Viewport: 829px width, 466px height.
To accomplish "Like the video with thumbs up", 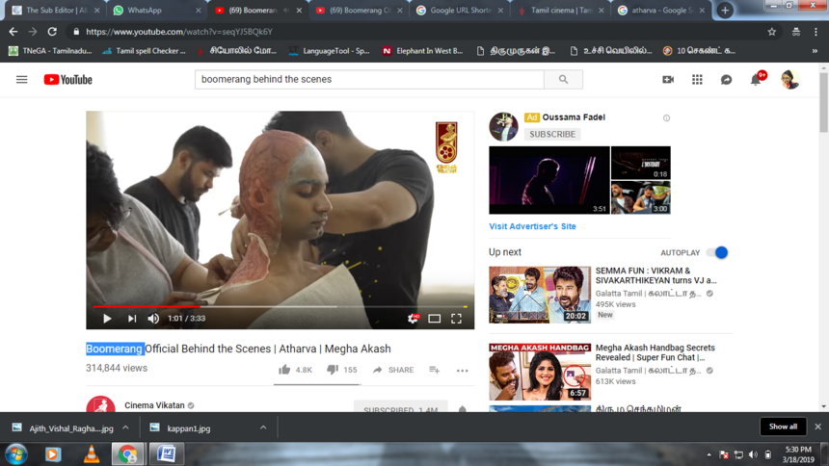I will coord(284,370).
